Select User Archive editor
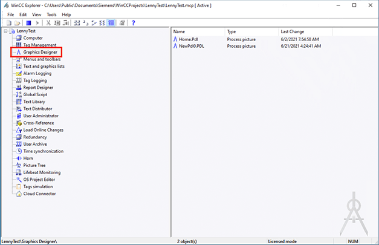 tap(35, 144)
